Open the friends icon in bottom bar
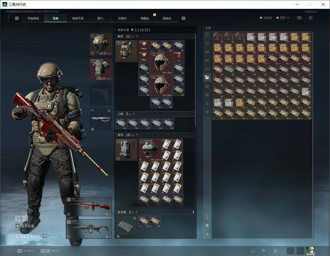Screen dimensions: 330x256 click(x=277, y=251)
